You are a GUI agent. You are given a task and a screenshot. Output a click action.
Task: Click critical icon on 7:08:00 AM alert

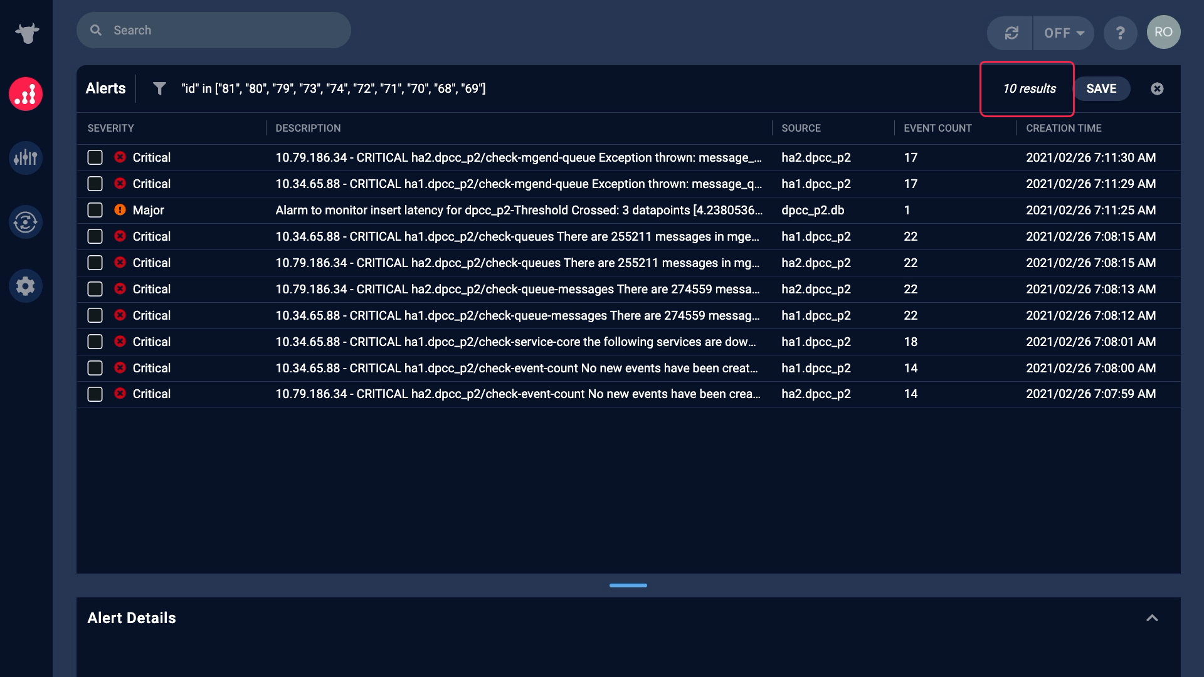click(x=120, y=367)
